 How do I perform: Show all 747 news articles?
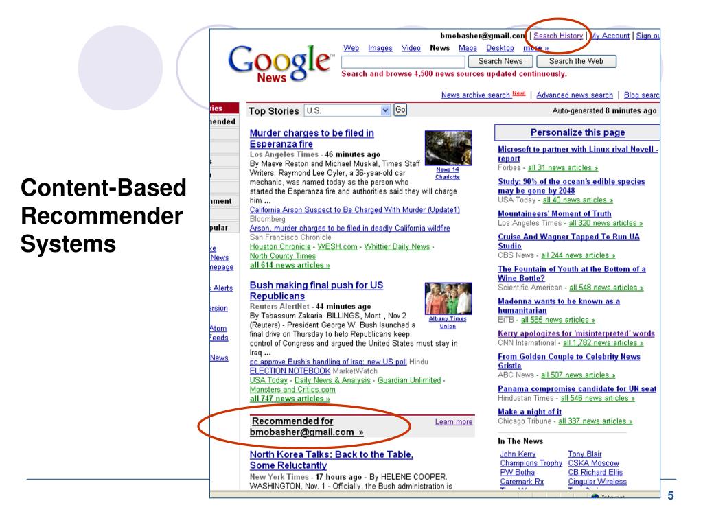click(290, 399)
